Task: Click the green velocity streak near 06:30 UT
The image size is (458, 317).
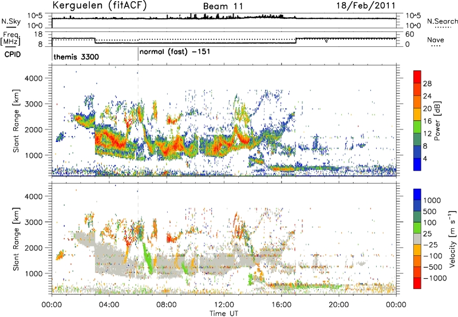Action: [147, 257]
